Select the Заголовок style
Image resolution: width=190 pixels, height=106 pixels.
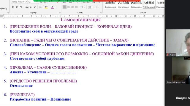pyautogui.click(x=123, y=5)
